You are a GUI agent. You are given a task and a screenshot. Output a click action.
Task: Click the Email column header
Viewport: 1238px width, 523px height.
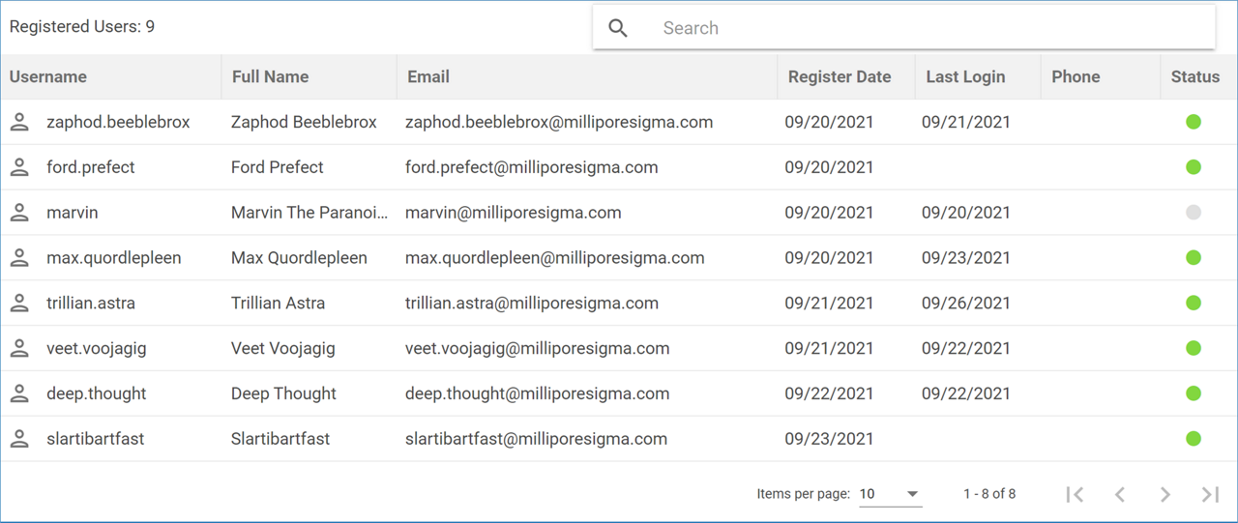click(x=428, y=77)
